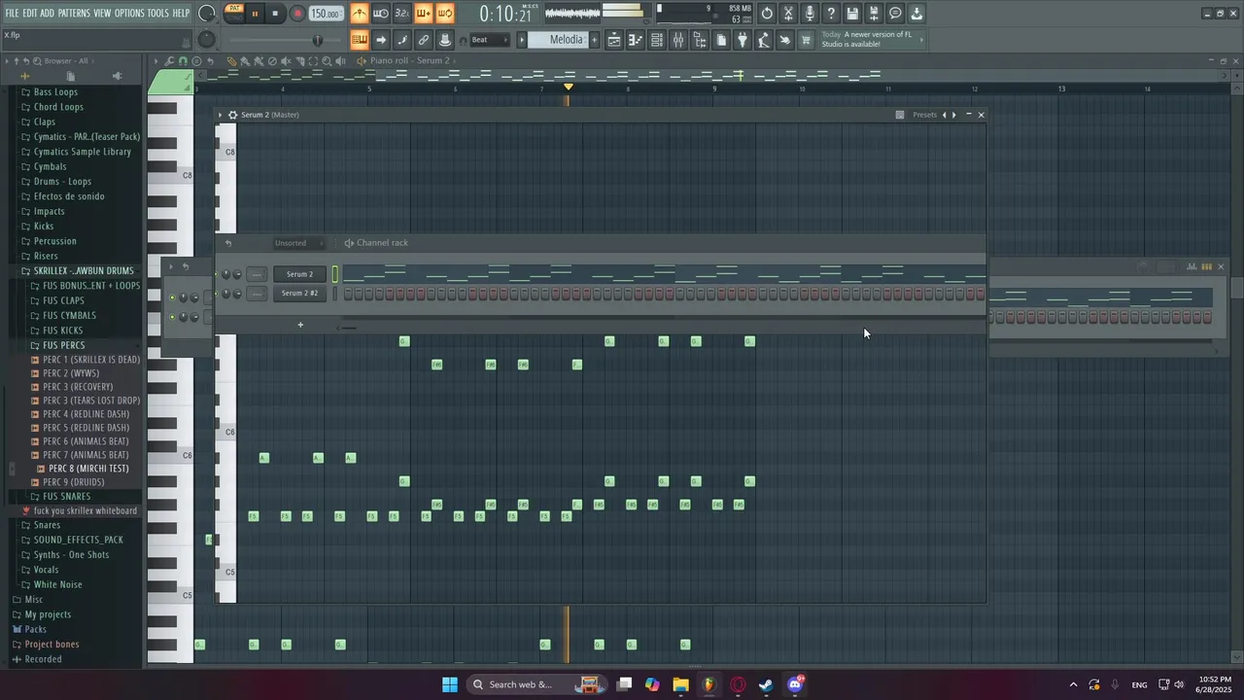This screenshot has width=1244, height=700.
Task: Toggle overdub/blend recording icon
Action: click(424, 14)
